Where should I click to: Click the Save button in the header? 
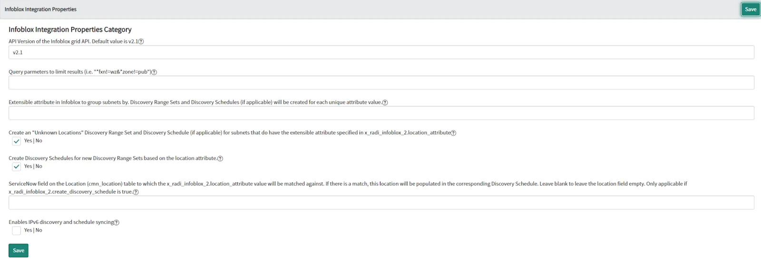coord(751,9)
